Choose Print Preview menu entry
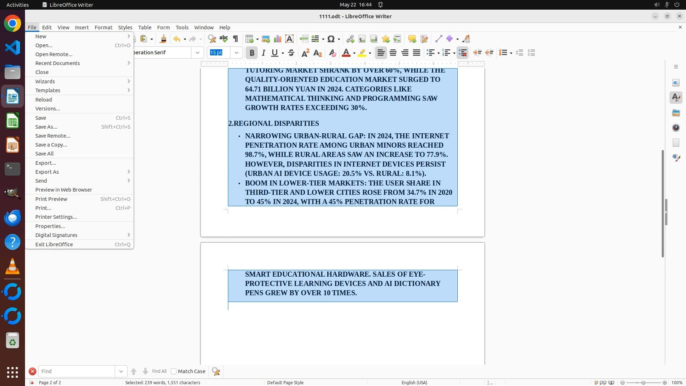This screenshot has width=686, height=386. [51, 199]
